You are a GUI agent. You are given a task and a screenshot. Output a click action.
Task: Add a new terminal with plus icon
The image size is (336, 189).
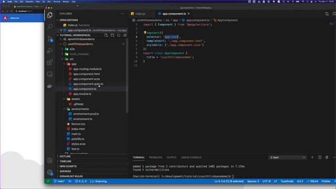point(312,157)
